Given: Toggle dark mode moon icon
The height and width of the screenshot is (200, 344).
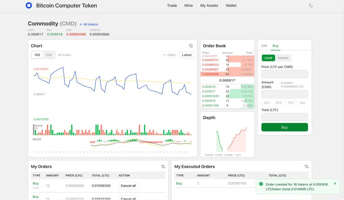Looking at the screenshot, I should coord(311,5).
